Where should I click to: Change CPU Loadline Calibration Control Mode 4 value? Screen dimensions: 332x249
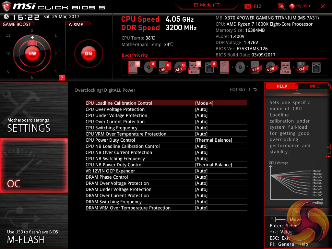pos(204,103)
